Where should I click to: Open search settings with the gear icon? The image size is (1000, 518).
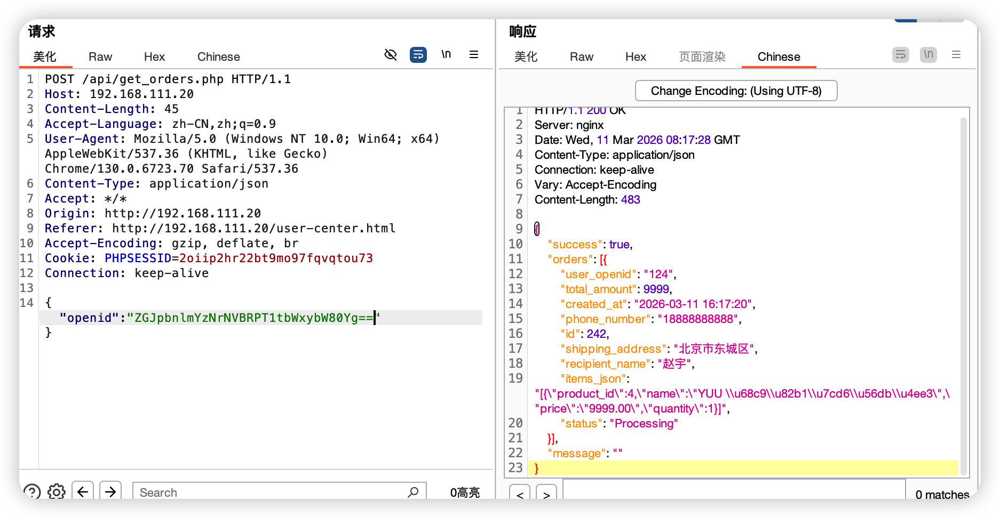pyautogui.click(x=57, y=491)
